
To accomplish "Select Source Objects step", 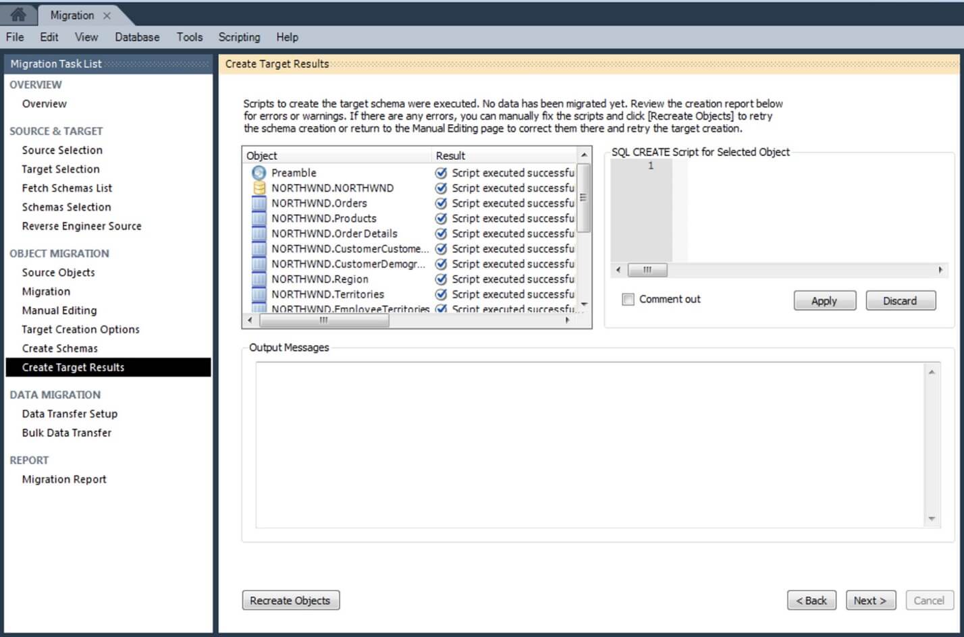I will tap(58, 273).
